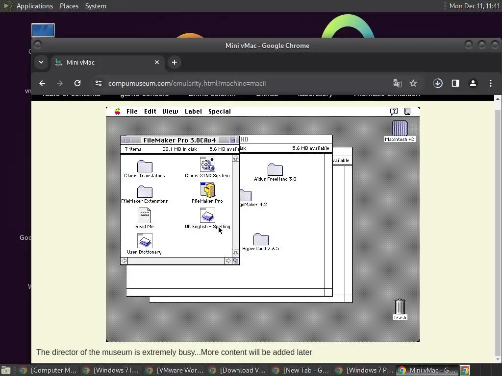Click '23.1 MB in disk' in FileMaker window
The image size is (502, 376).
point(179,149)
